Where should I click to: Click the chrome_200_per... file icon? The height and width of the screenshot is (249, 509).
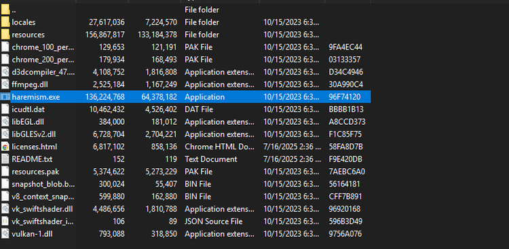pos(5,60)
